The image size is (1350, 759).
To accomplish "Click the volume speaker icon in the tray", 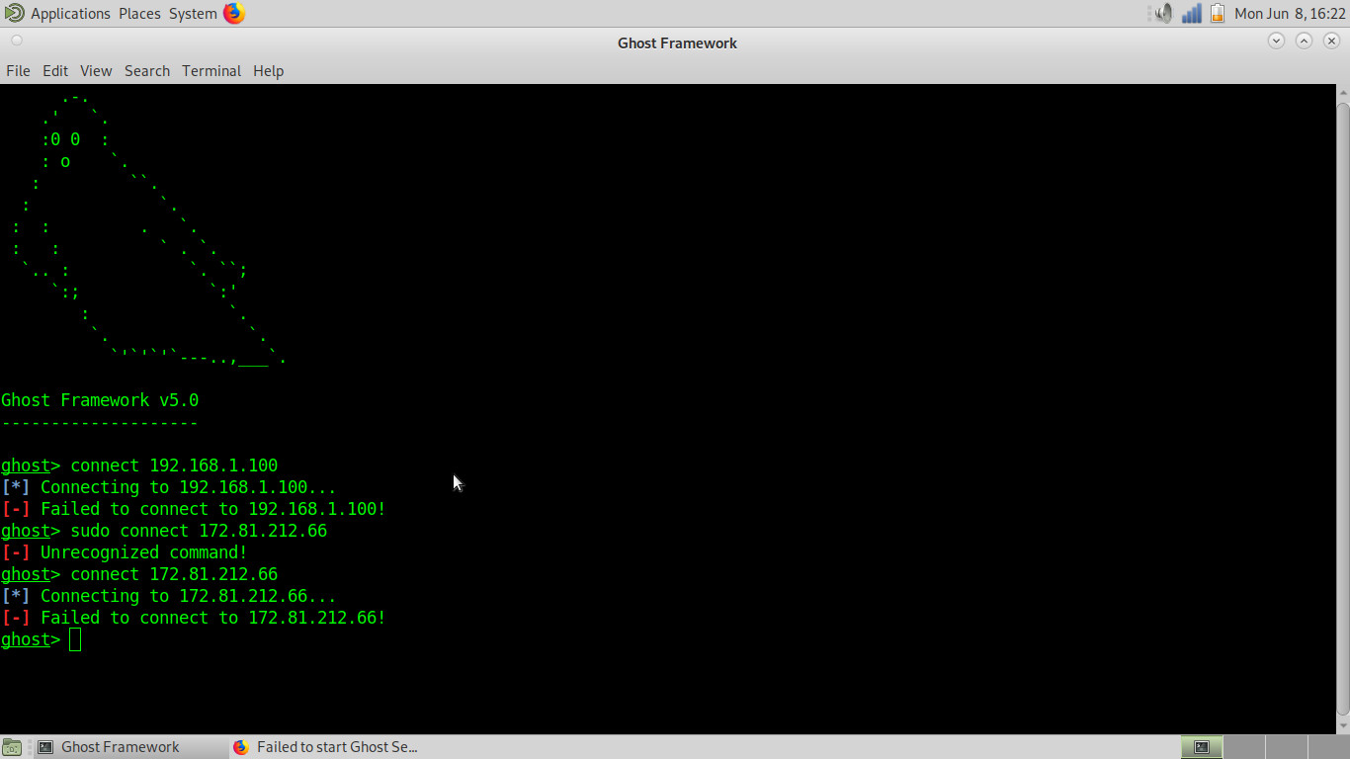I will [x=1162, y=13].
